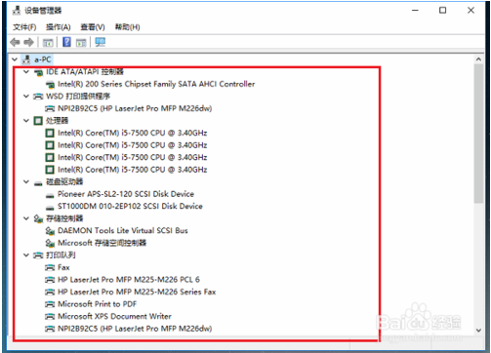Collapse the 处理器 category arrow
Viewport: 491px width, 353px height.
26,121
